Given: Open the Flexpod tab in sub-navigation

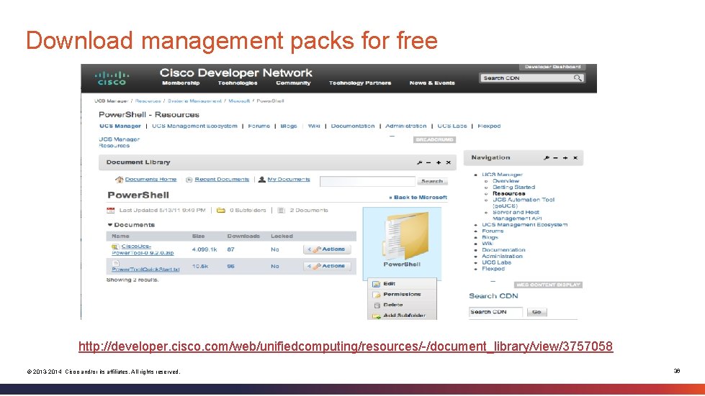Looking at the screenshot, I should click(489, 126).
